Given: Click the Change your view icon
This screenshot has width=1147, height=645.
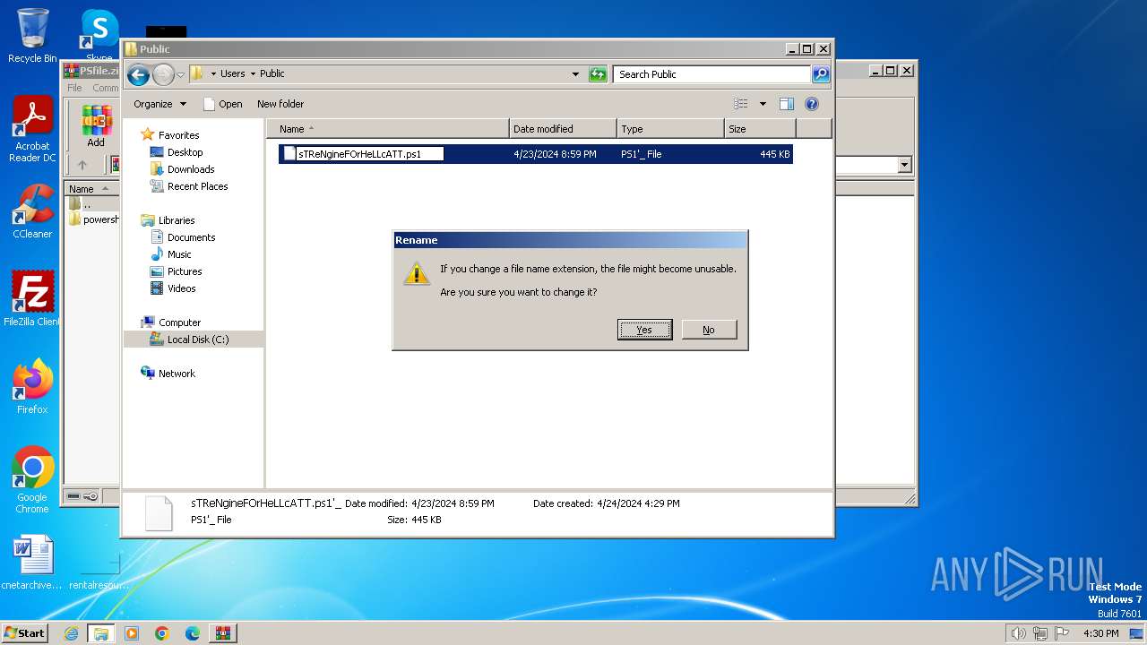Looking at the screenshot, I should point(741,104).
